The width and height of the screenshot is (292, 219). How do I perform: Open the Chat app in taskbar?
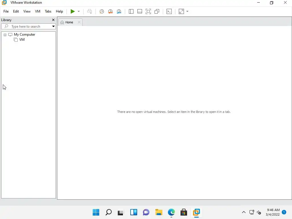click(x=146, y=212)
